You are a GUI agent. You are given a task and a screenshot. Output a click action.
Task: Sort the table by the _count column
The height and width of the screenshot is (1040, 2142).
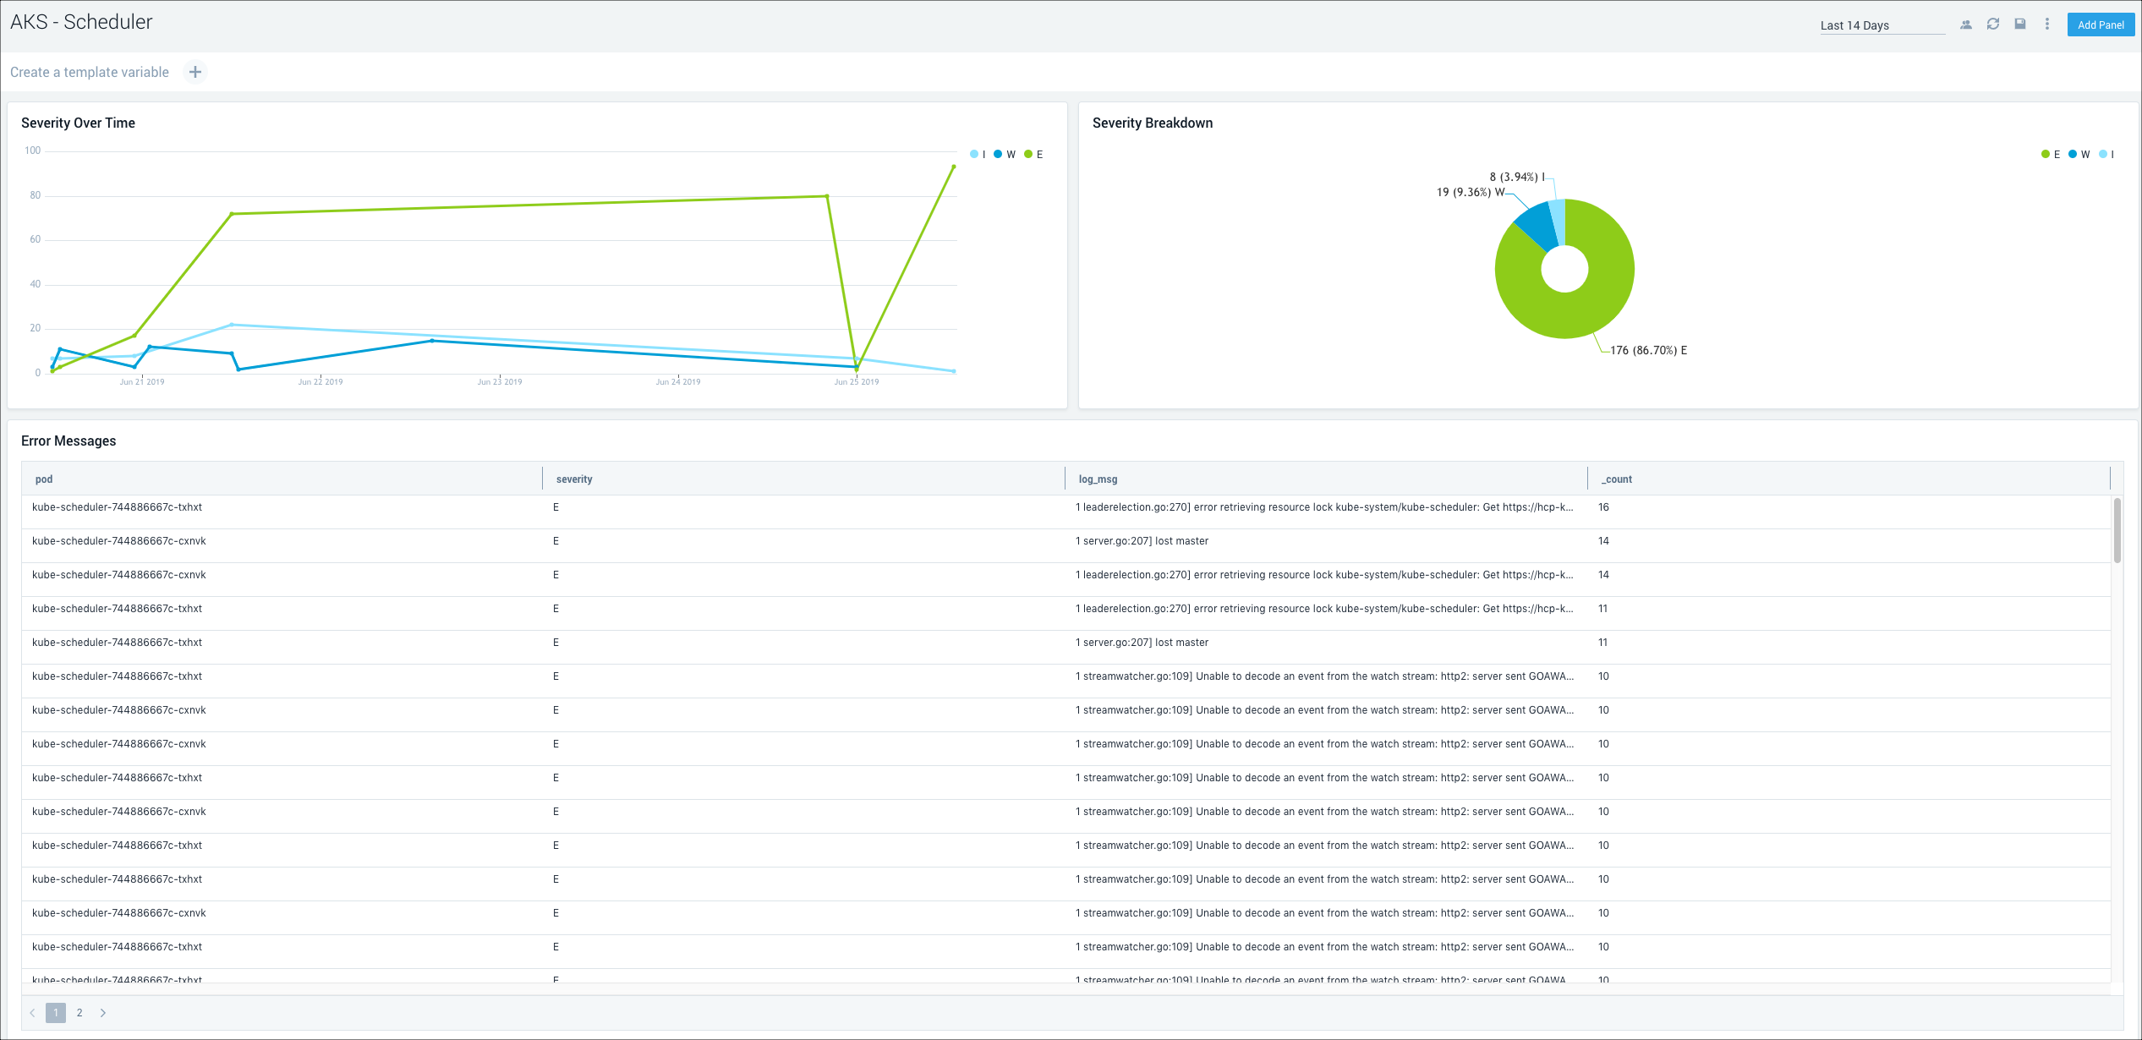point(1616,479)
